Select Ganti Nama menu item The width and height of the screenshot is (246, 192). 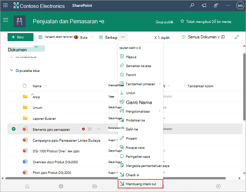click(x=140, y=102)
